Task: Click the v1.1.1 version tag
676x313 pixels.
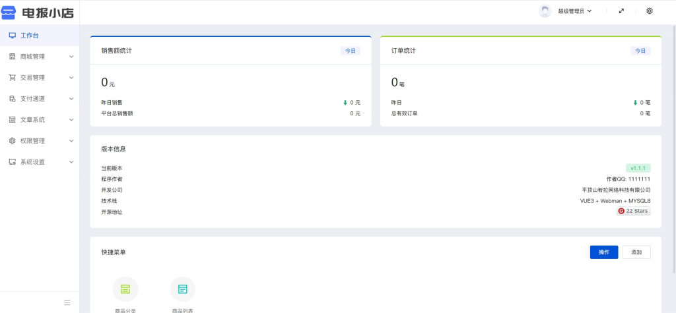Action: pyautogui.click(x=638, y=169)
